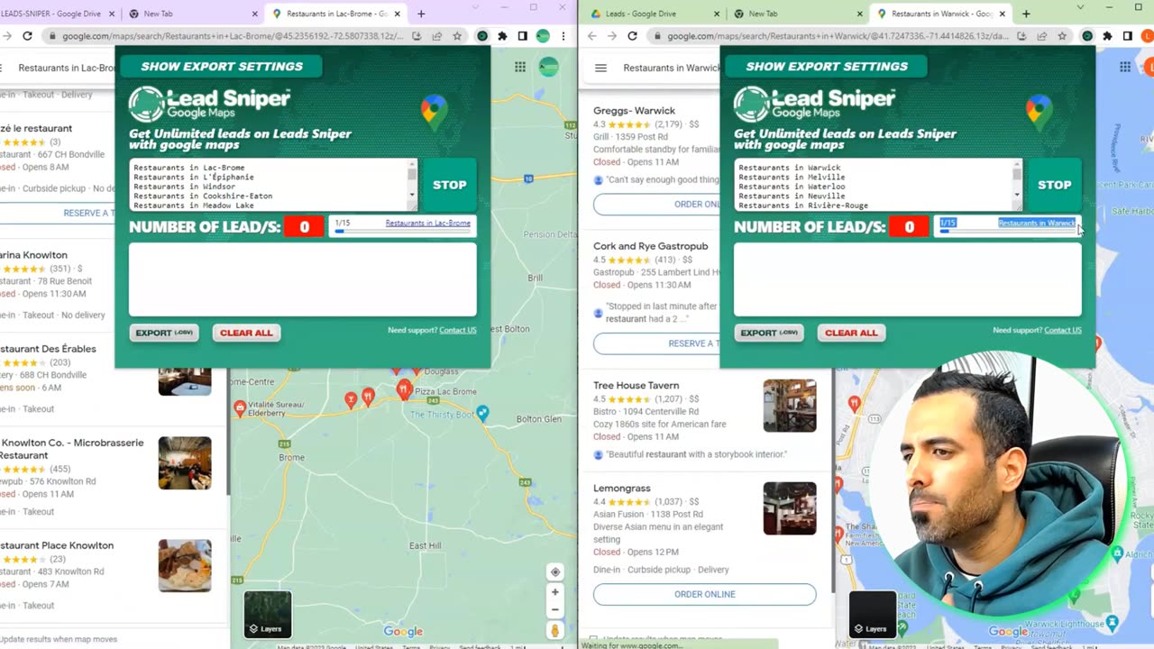1154x649 pixels.
Task: Zoom in on the Lac-Brome map
Action: 555,592
